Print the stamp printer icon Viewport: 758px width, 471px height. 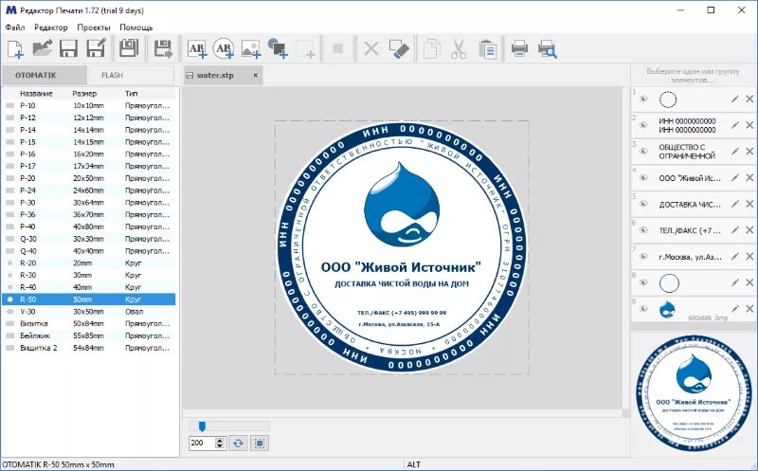(519, 49)
